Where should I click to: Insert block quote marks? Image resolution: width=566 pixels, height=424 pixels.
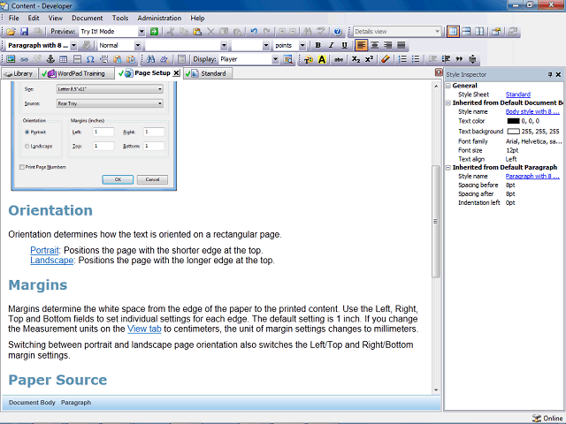click(x=459, y=59)
